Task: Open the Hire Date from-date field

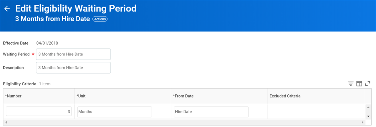Action: coord(211,112)
